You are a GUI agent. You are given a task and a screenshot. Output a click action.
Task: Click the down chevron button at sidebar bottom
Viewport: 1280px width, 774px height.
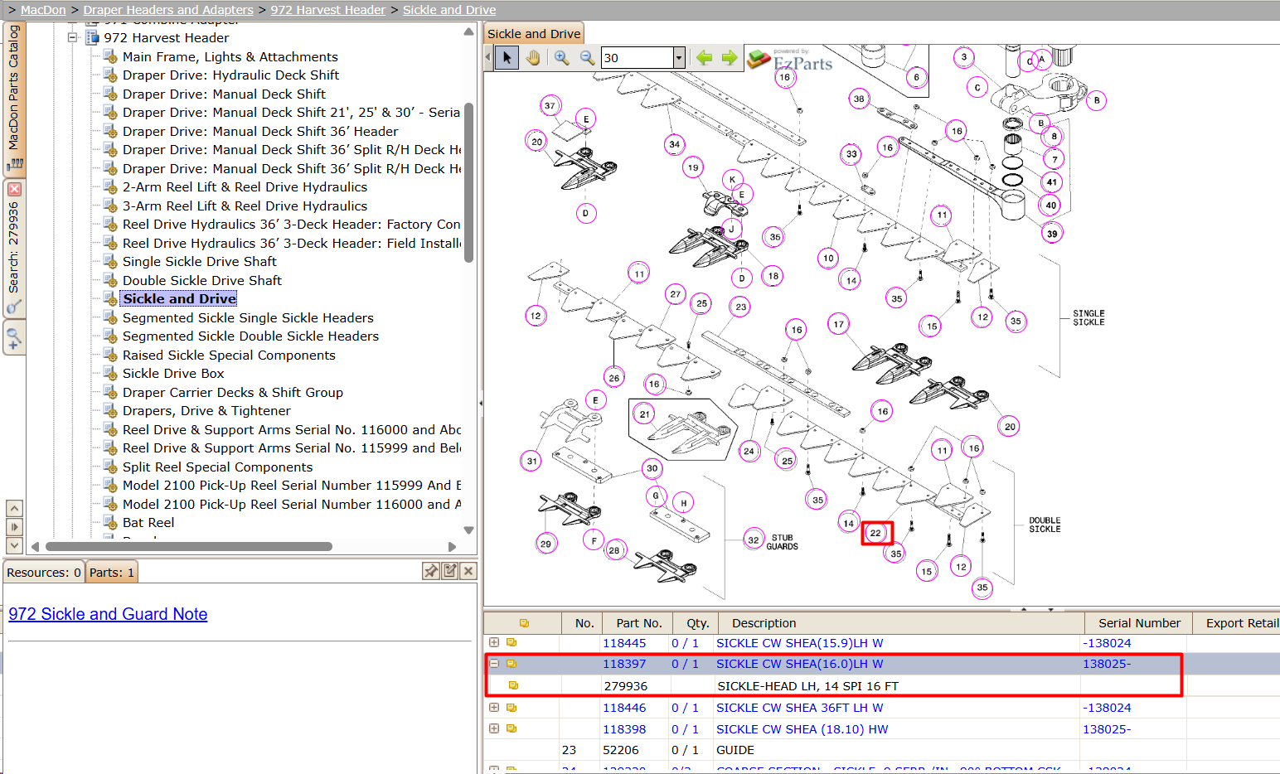tap(14, 545)
